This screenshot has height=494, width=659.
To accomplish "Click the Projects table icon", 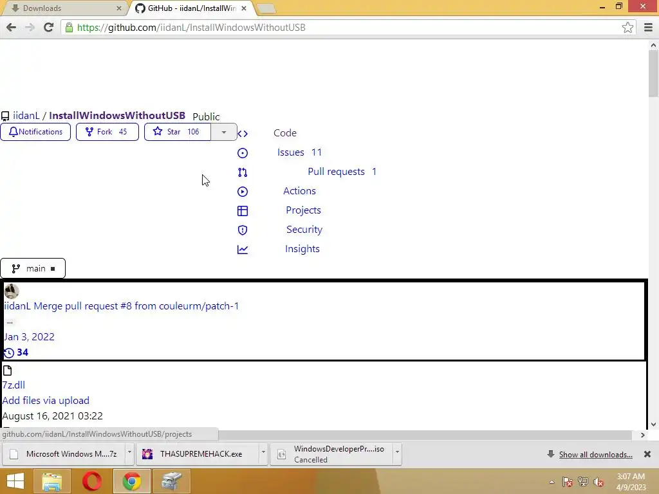I will click(243, 211).
